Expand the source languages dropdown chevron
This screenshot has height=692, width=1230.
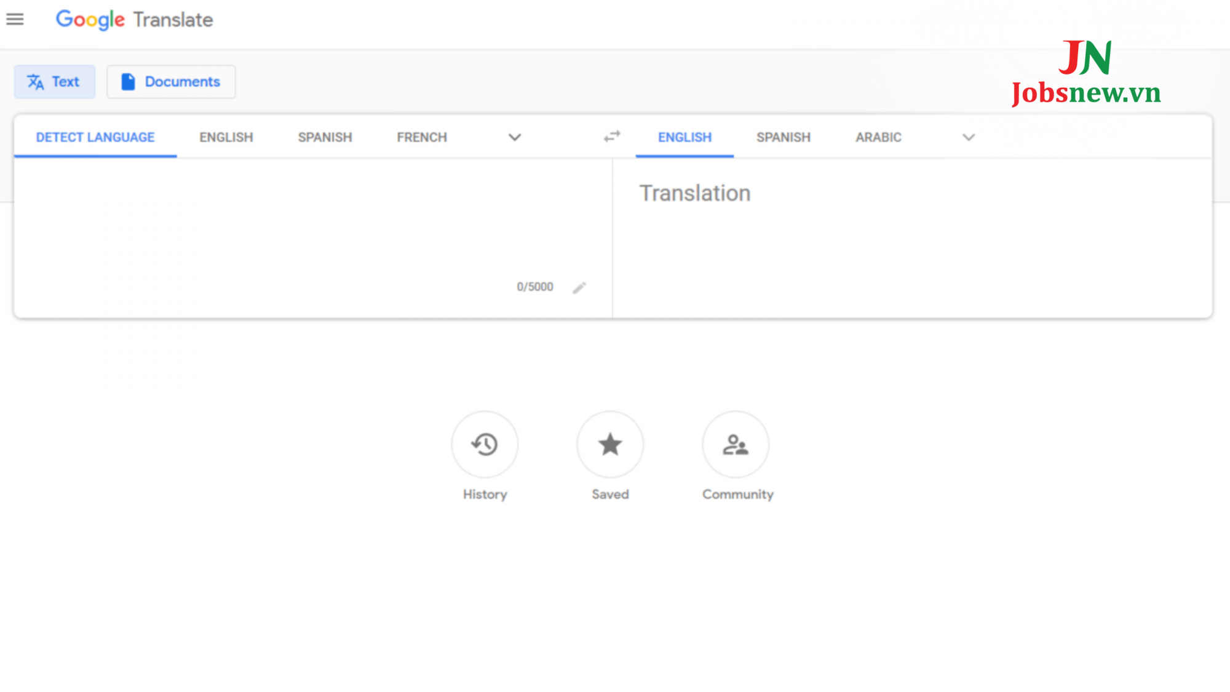pos(515,137)
